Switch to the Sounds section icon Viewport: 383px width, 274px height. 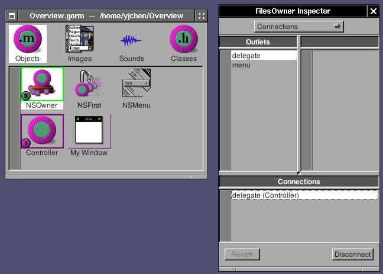[x=131, y=40]
